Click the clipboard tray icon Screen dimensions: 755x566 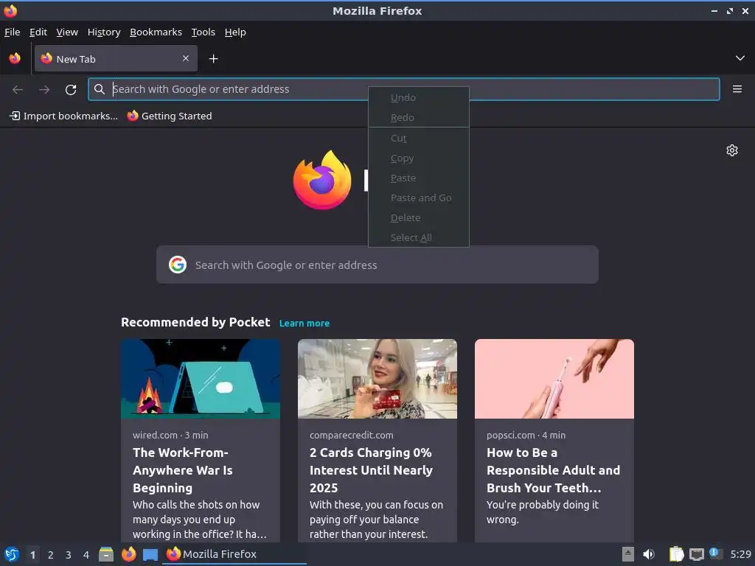[676, 554]
